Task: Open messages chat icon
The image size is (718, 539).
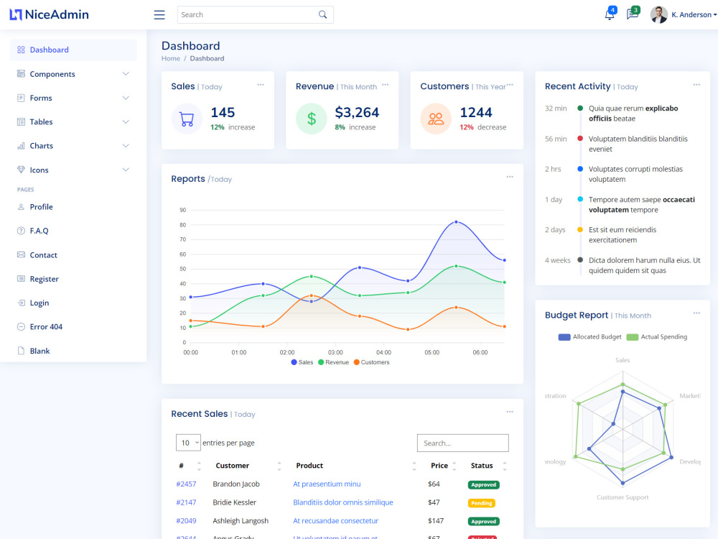Action: coord(633,14)
